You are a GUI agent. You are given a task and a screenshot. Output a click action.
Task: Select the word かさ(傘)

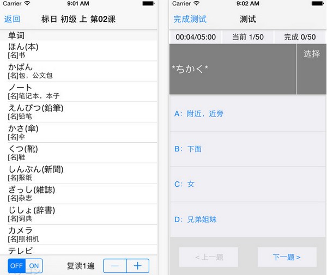[78, 132]
